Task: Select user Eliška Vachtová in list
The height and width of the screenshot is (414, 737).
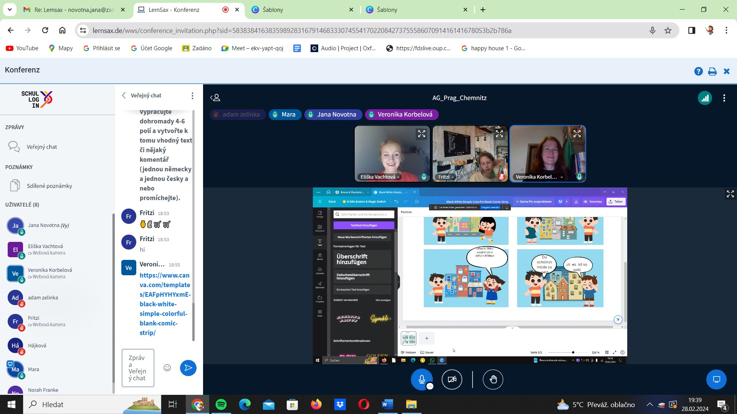Action: (58, 250)
